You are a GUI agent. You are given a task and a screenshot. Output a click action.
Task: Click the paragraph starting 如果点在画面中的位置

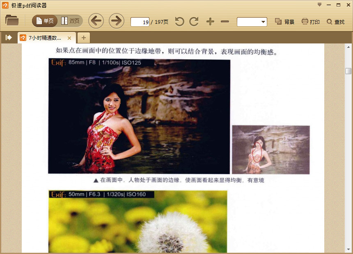point(167,51)
